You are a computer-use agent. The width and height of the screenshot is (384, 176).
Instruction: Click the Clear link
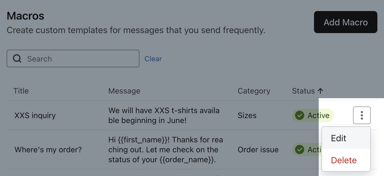[x=153, y=59]
